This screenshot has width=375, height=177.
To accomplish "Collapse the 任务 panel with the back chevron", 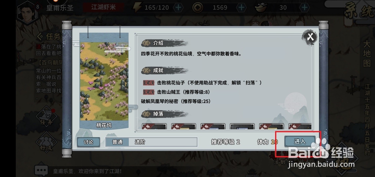I will pyautogui.click(x=40, y=37).
